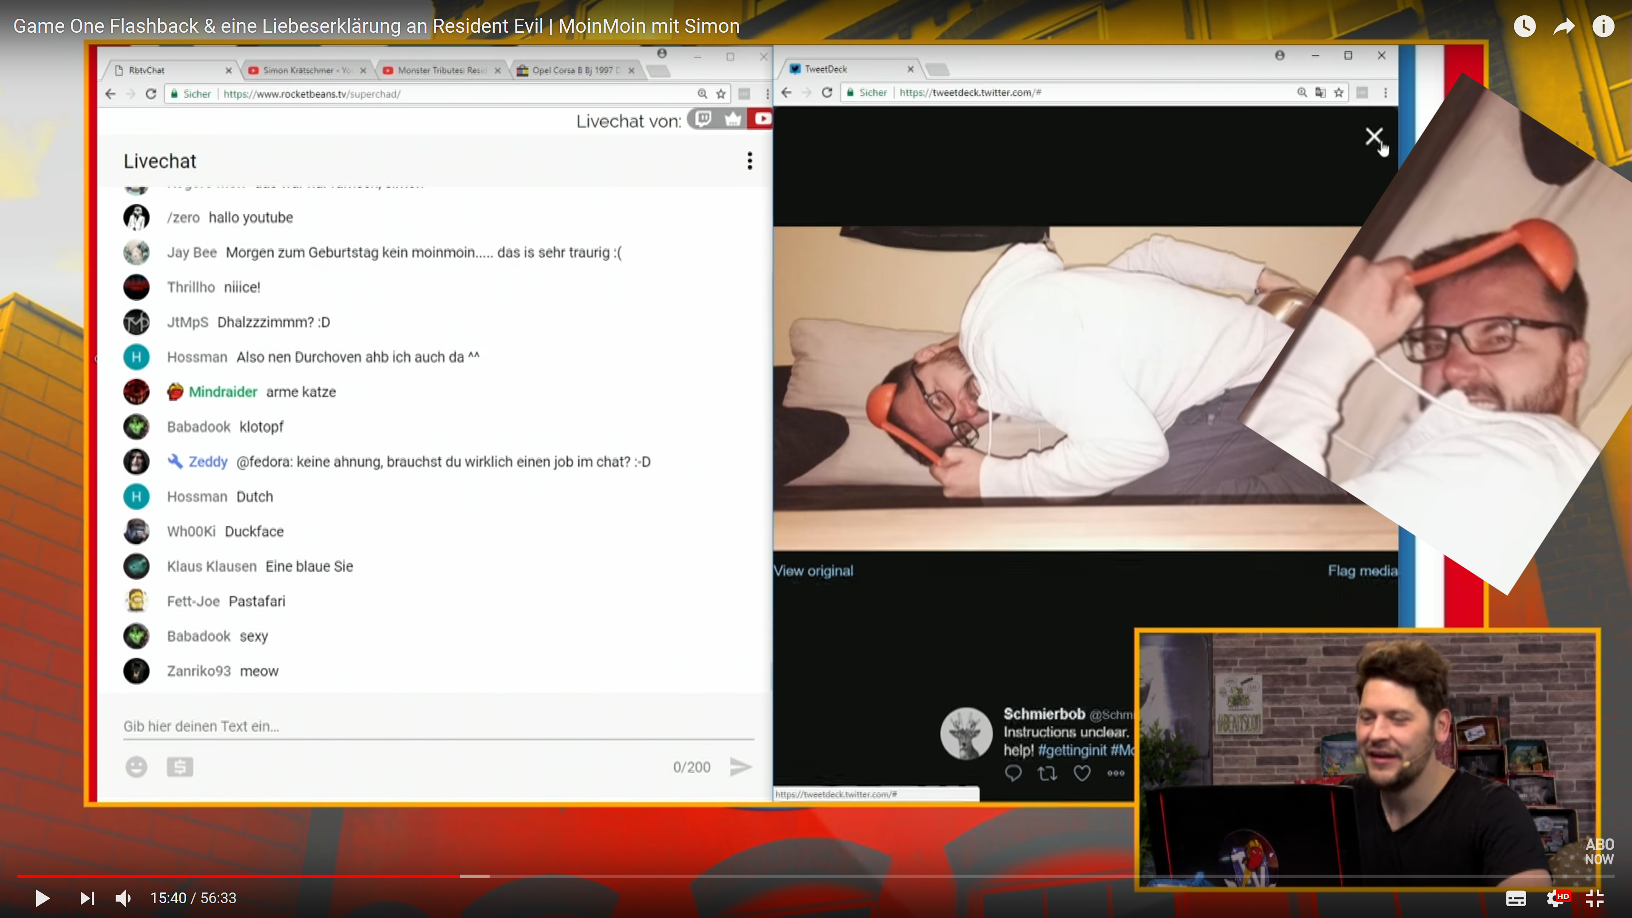Bookmark the TweetDeck page with star
The width and height of the screenshot is (1632, 918).
pyautogui.click(x=1339, y=93)
